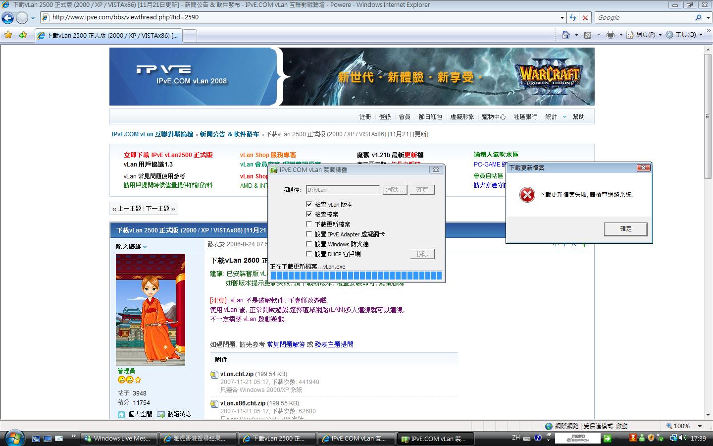Switch to the 下載vLan 2500 browser tab
Screen dimensions: 713x446
108,36
